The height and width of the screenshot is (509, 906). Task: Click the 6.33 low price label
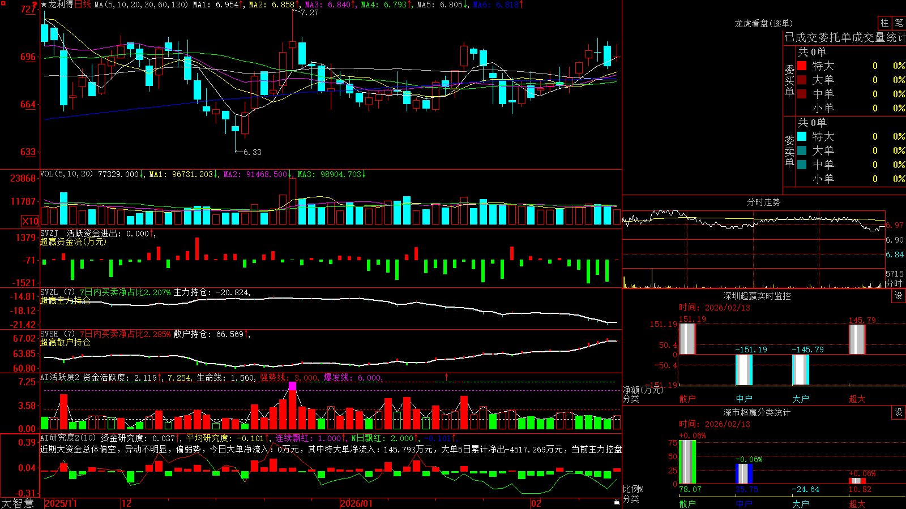click(253, 152)
